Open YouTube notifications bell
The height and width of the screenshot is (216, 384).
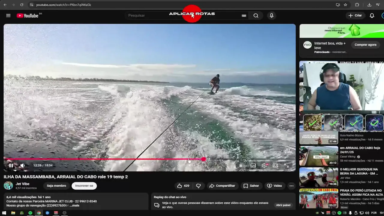[x=372, y=16]
